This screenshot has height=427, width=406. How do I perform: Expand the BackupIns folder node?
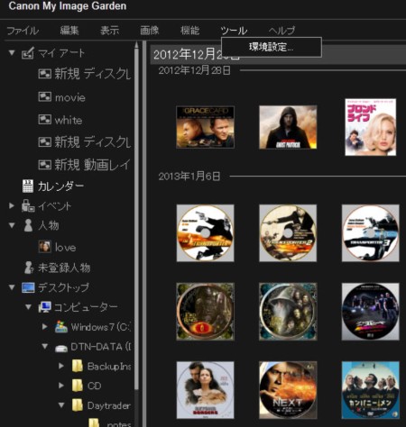pyautogui.click(x=61, y=366)
